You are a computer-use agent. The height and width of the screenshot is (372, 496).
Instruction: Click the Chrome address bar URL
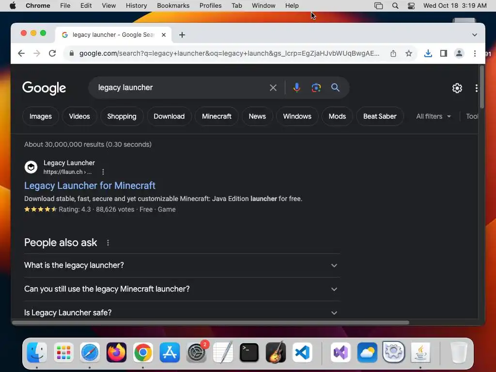[x=229, y=53]
